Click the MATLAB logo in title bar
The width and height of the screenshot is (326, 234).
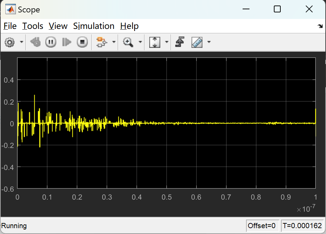[10, 9]
